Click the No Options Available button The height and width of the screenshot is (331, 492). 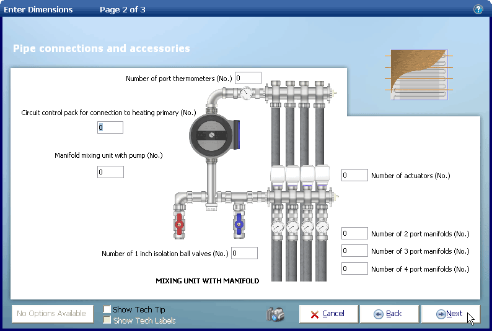[52, 314]
